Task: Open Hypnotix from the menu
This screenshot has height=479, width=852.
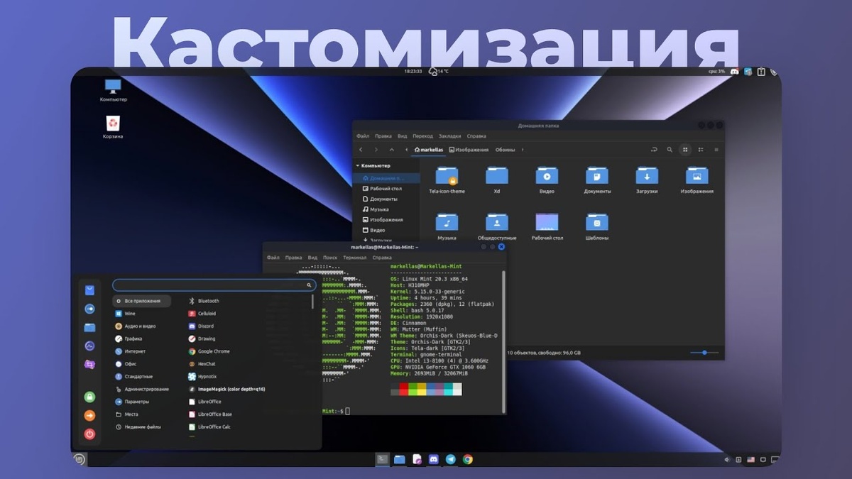Action: click(206, 376)
